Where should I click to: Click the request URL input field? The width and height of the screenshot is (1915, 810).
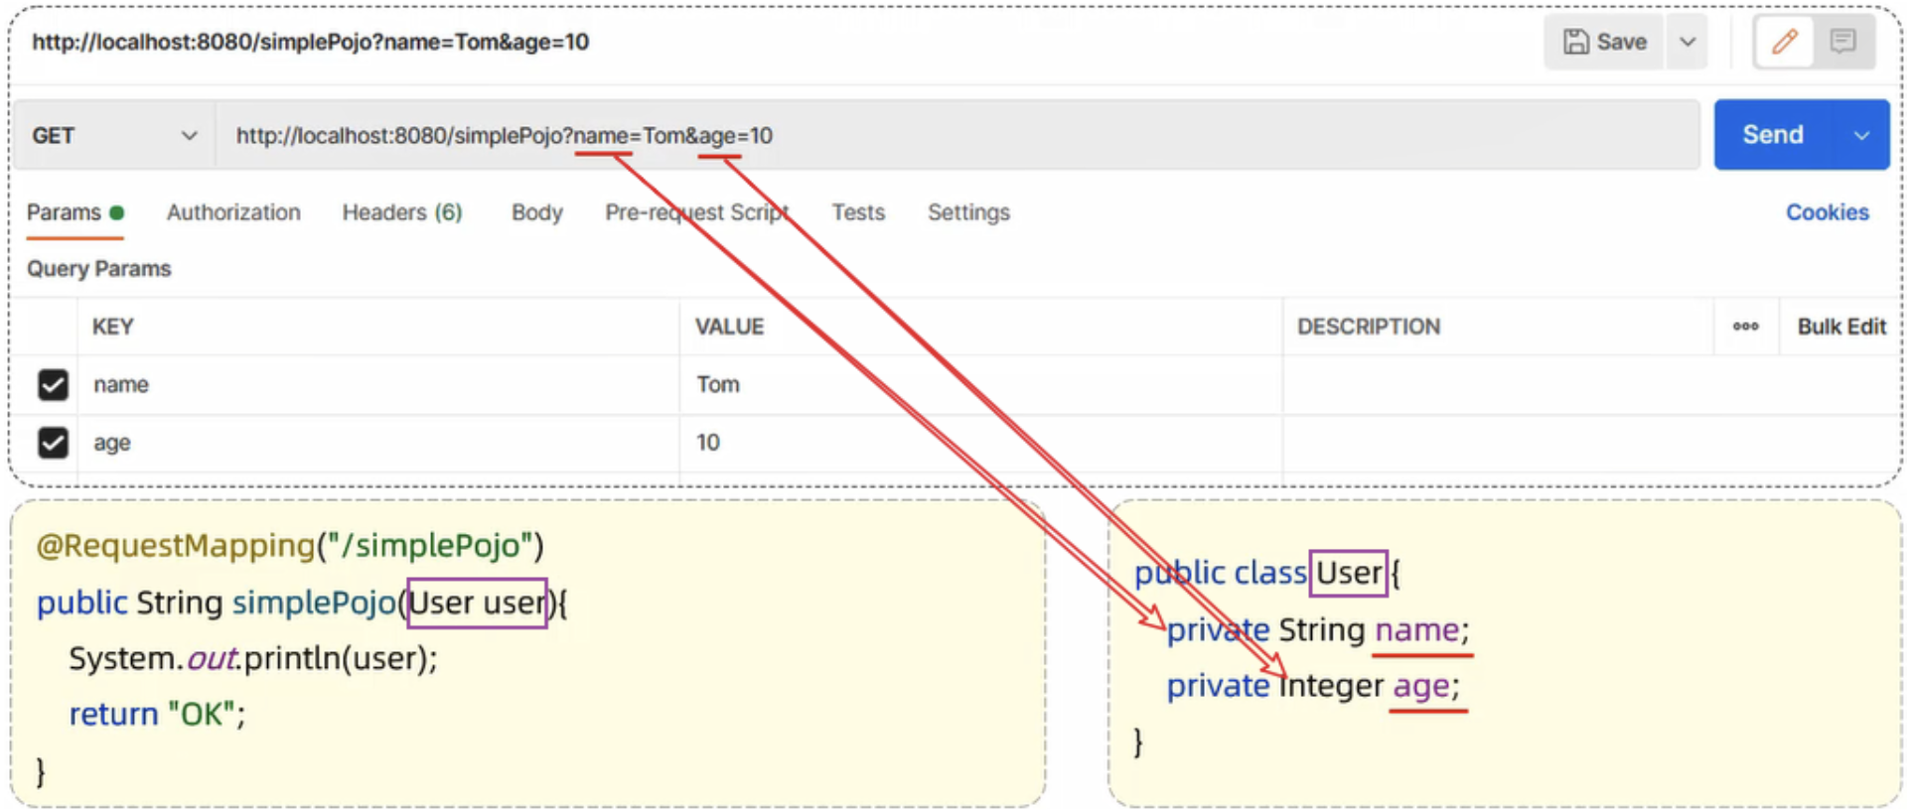[958, 135]
